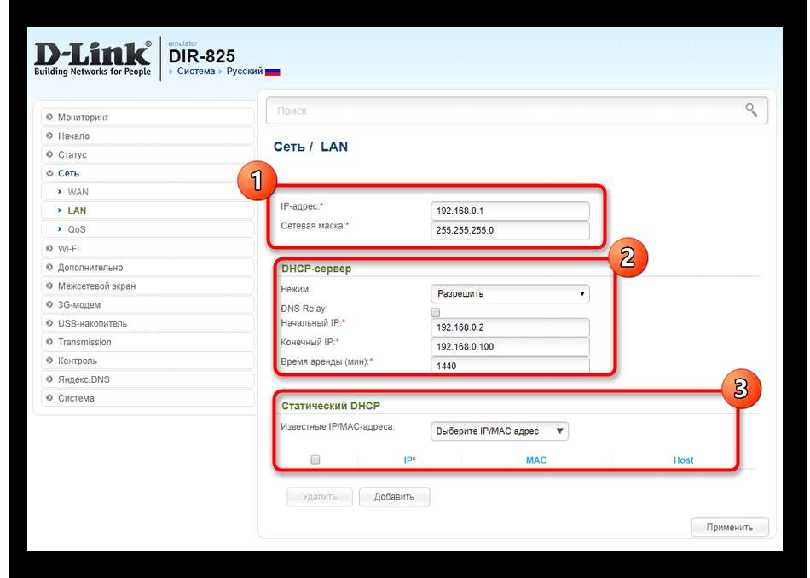This screenshot has height=578, width=810.
Task: Click bullet icon beside Яндекс.DNS
Action: click(49, 379)
